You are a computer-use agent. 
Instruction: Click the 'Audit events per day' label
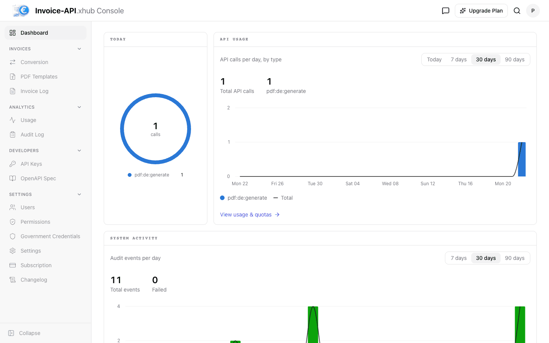(x=135, y=258)
